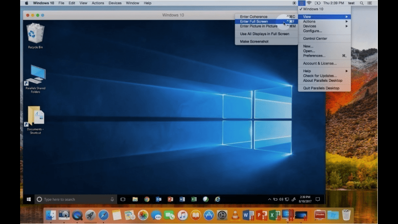Open Windows action center notification icon
Screen dimensions: 398x224
point(317,199)
